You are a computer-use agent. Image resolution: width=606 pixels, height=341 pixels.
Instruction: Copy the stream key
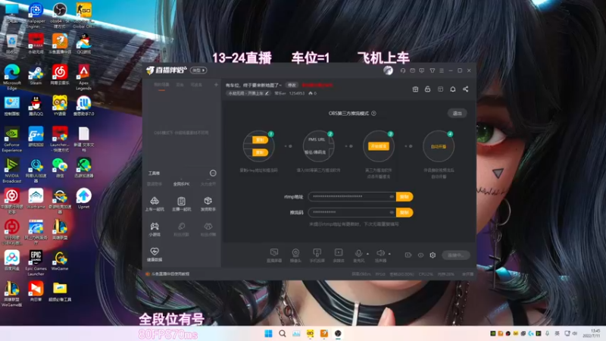click(x=405, y=212)
